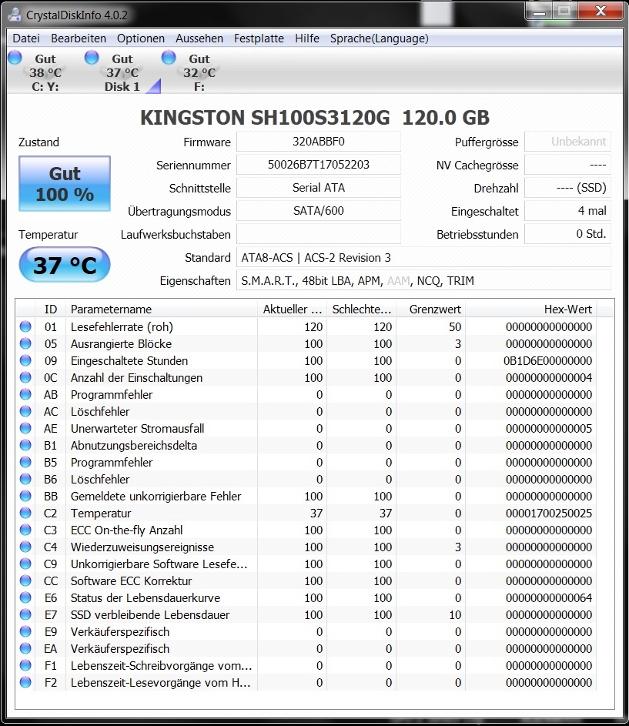Select the F: disk at 32 °C
629x726 pixels.
click(199, 72)
